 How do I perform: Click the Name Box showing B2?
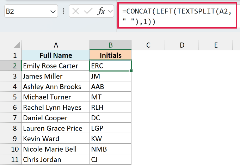click(31, 11)
